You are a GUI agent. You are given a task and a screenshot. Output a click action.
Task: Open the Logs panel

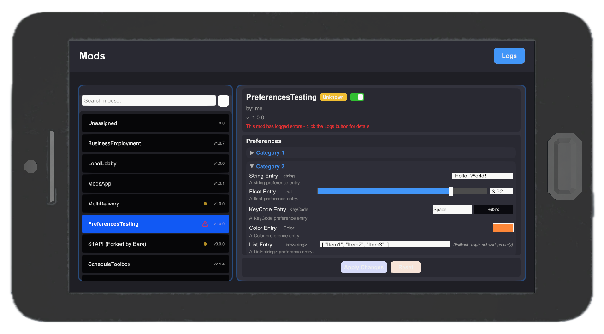pos(509,55)
